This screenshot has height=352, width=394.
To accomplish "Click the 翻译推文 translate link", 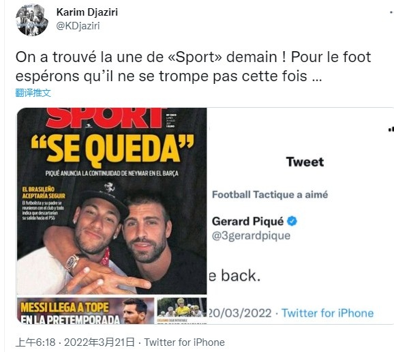I will 33,93.
